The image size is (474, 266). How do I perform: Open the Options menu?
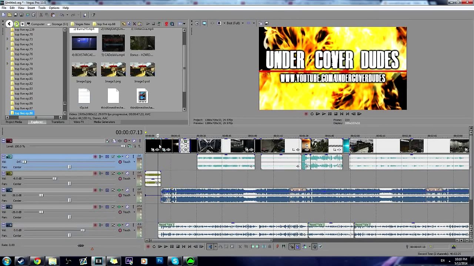pos(54,8)
